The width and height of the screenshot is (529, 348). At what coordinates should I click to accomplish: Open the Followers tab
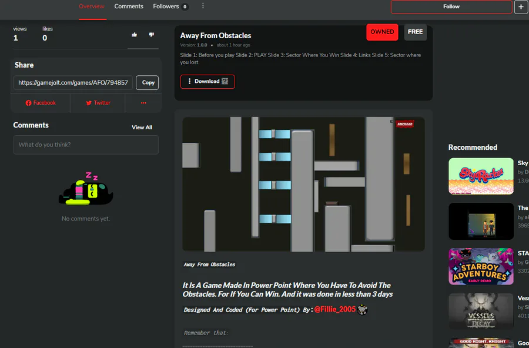click(x=166, y=6)
